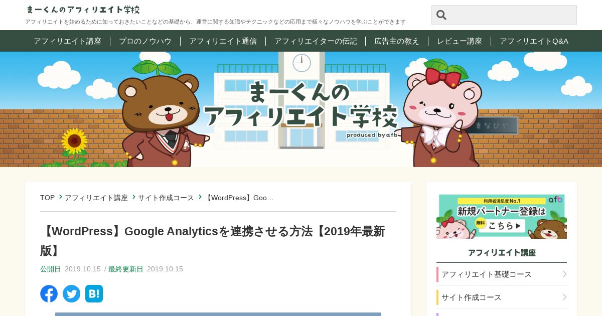602x316 pixels.
Task: Click サイト作成コース breadcrumb link
Action: coord(166,198)
